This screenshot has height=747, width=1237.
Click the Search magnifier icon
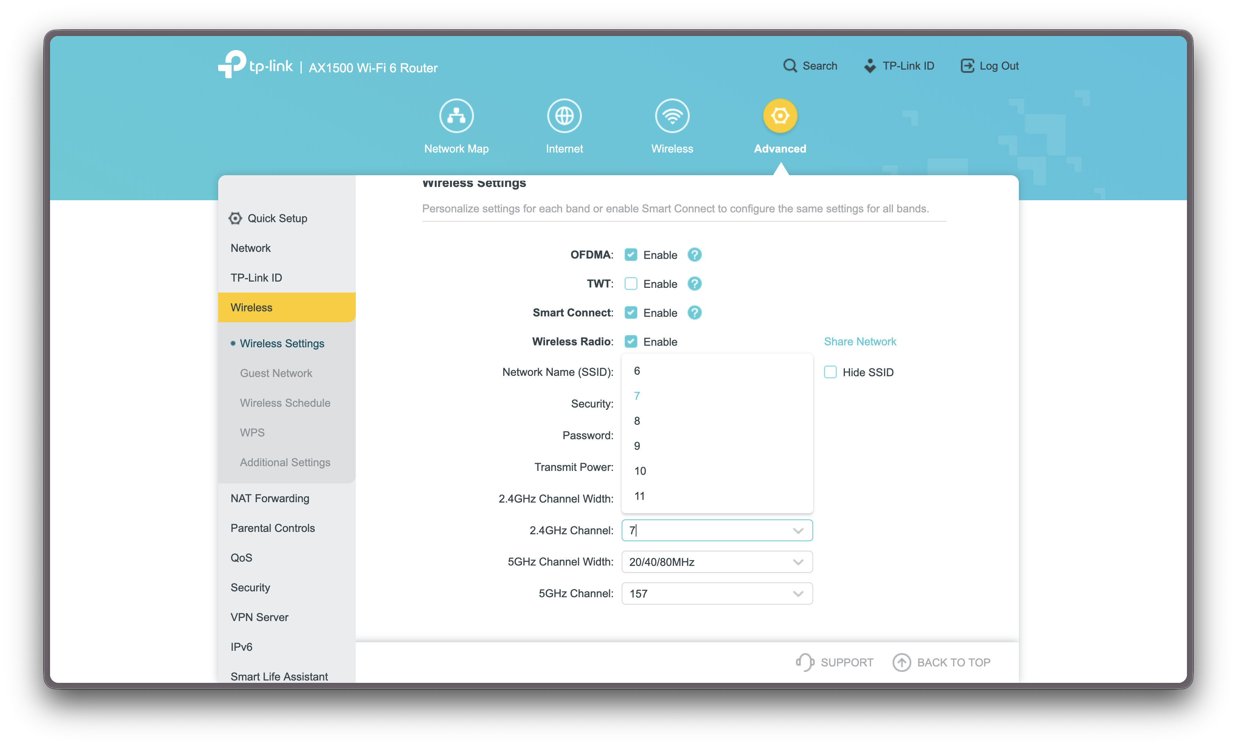(x=790, y=66)
